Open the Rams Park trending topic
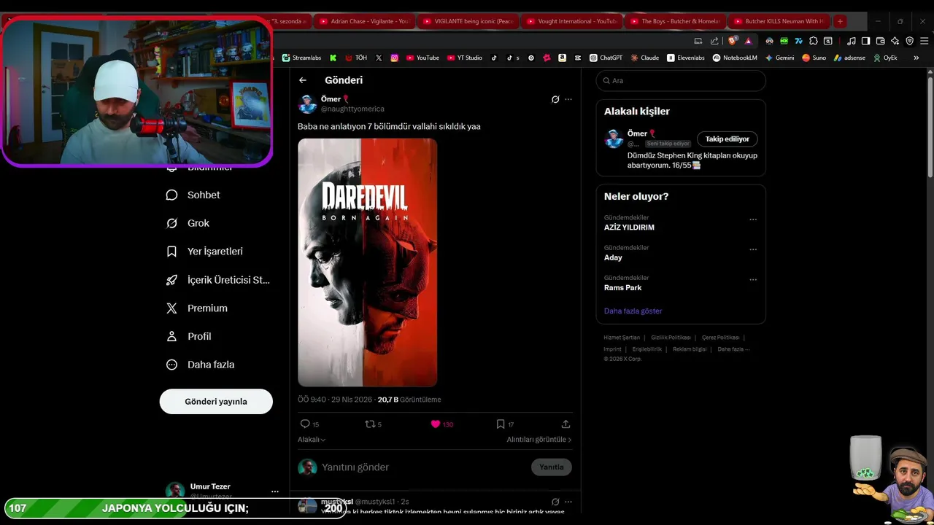This screenshot has height=525, width=934. [623, 288]
